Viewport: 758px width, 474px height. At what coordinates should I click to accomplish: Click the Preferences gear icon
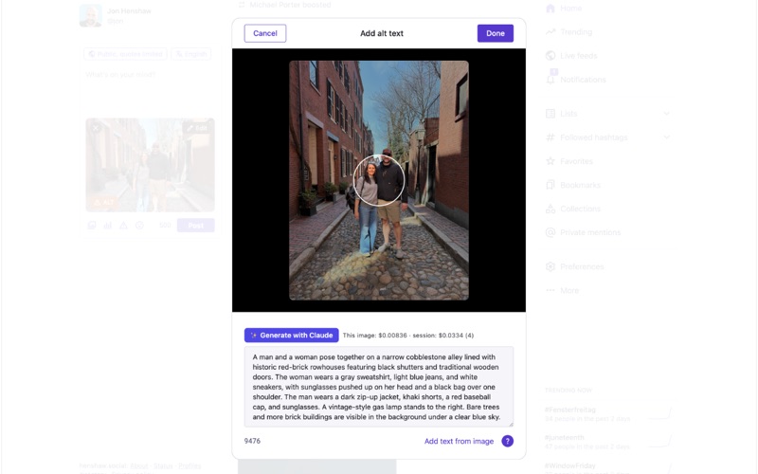tap(550, 266)
